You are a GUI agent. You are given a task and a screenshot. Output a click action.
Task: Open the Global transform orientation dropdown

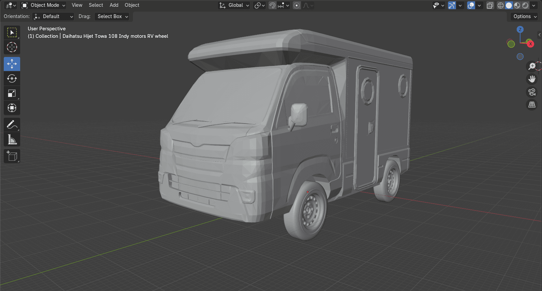[234, 5]
